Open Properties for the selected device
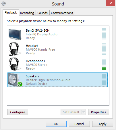The width and height of the screenshot is (116, 130). tap(98, 112)
